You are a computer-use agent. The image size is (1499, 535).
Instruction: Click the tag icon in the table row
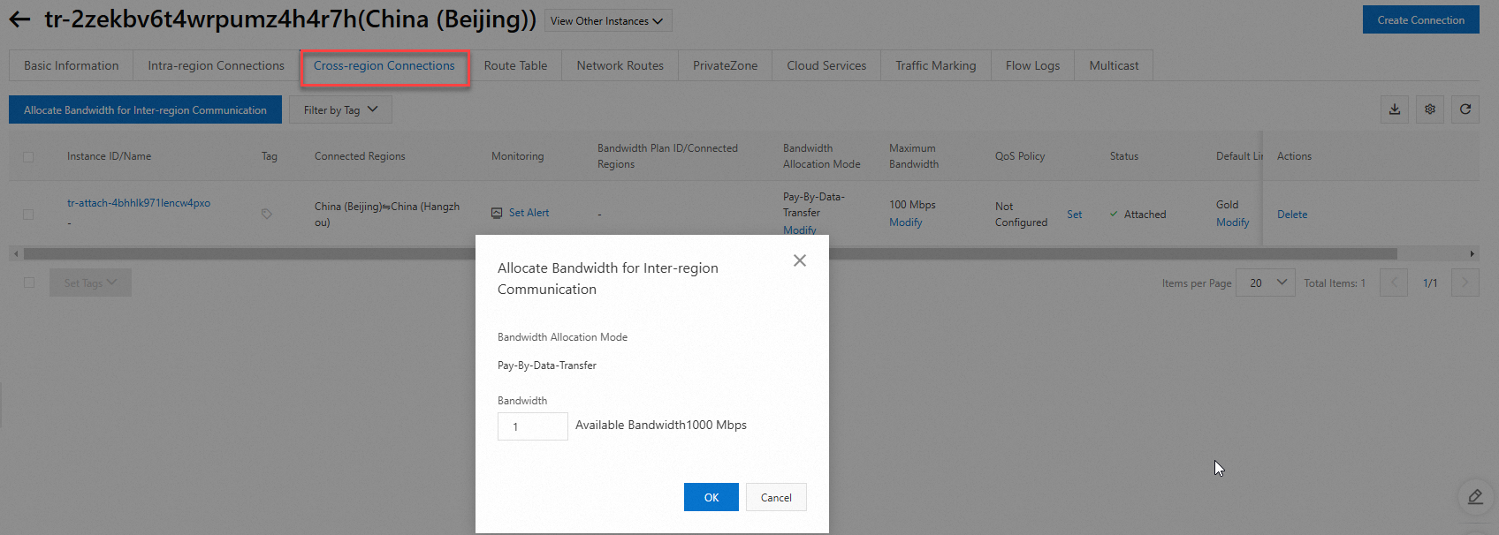pyautogui.click(x=266, y=214)
